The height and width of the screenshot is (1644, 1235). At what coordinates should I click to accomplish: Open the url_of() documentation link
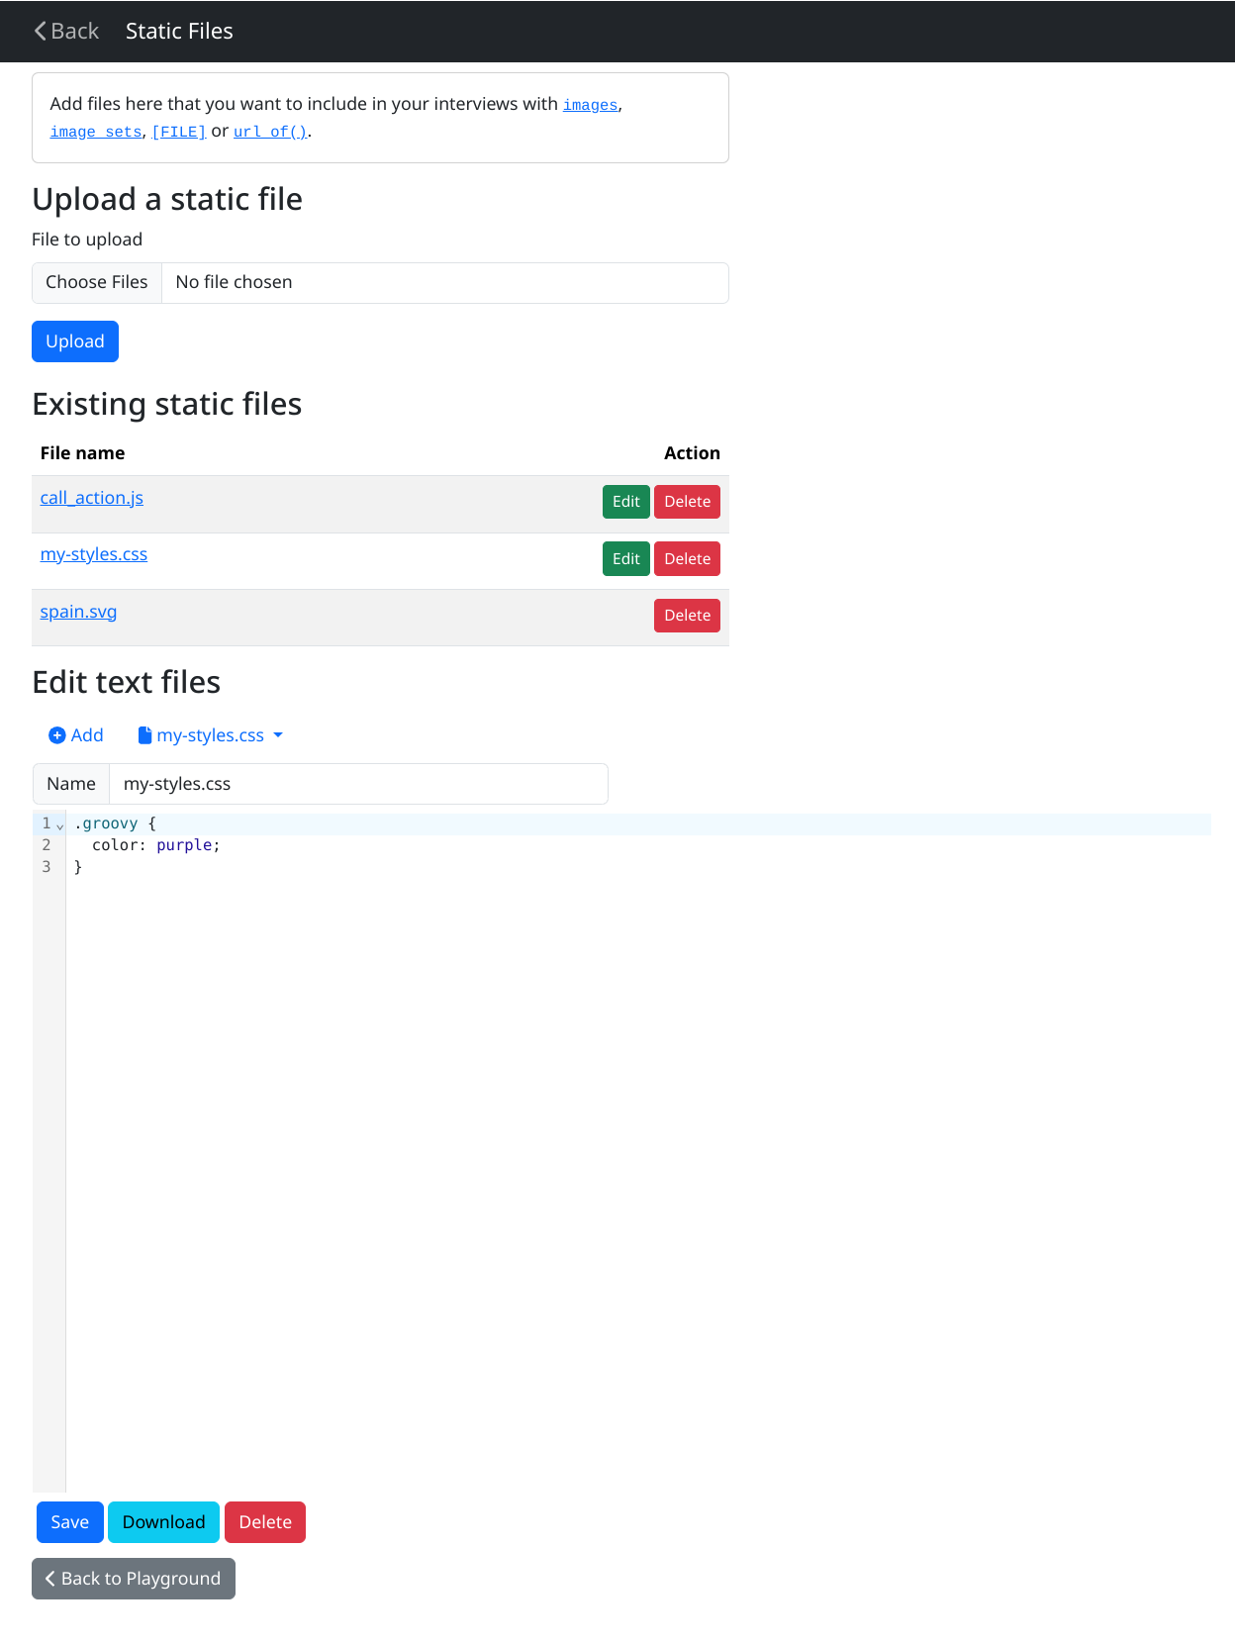coord(270,132)
